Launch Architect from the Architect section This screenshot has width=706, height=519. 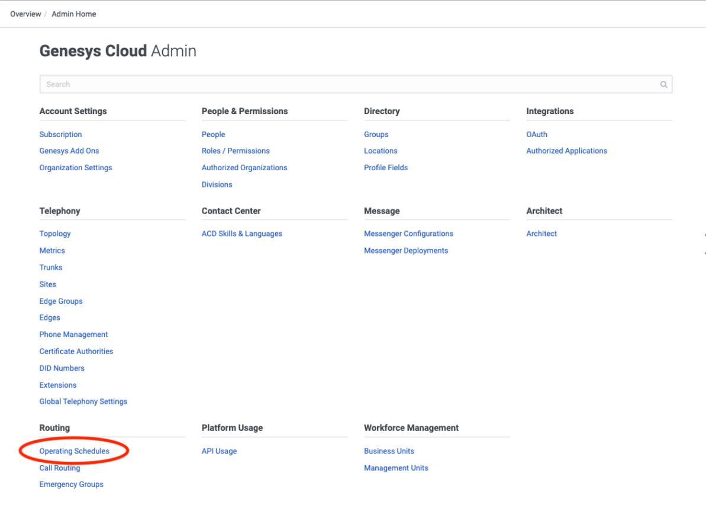541,233
